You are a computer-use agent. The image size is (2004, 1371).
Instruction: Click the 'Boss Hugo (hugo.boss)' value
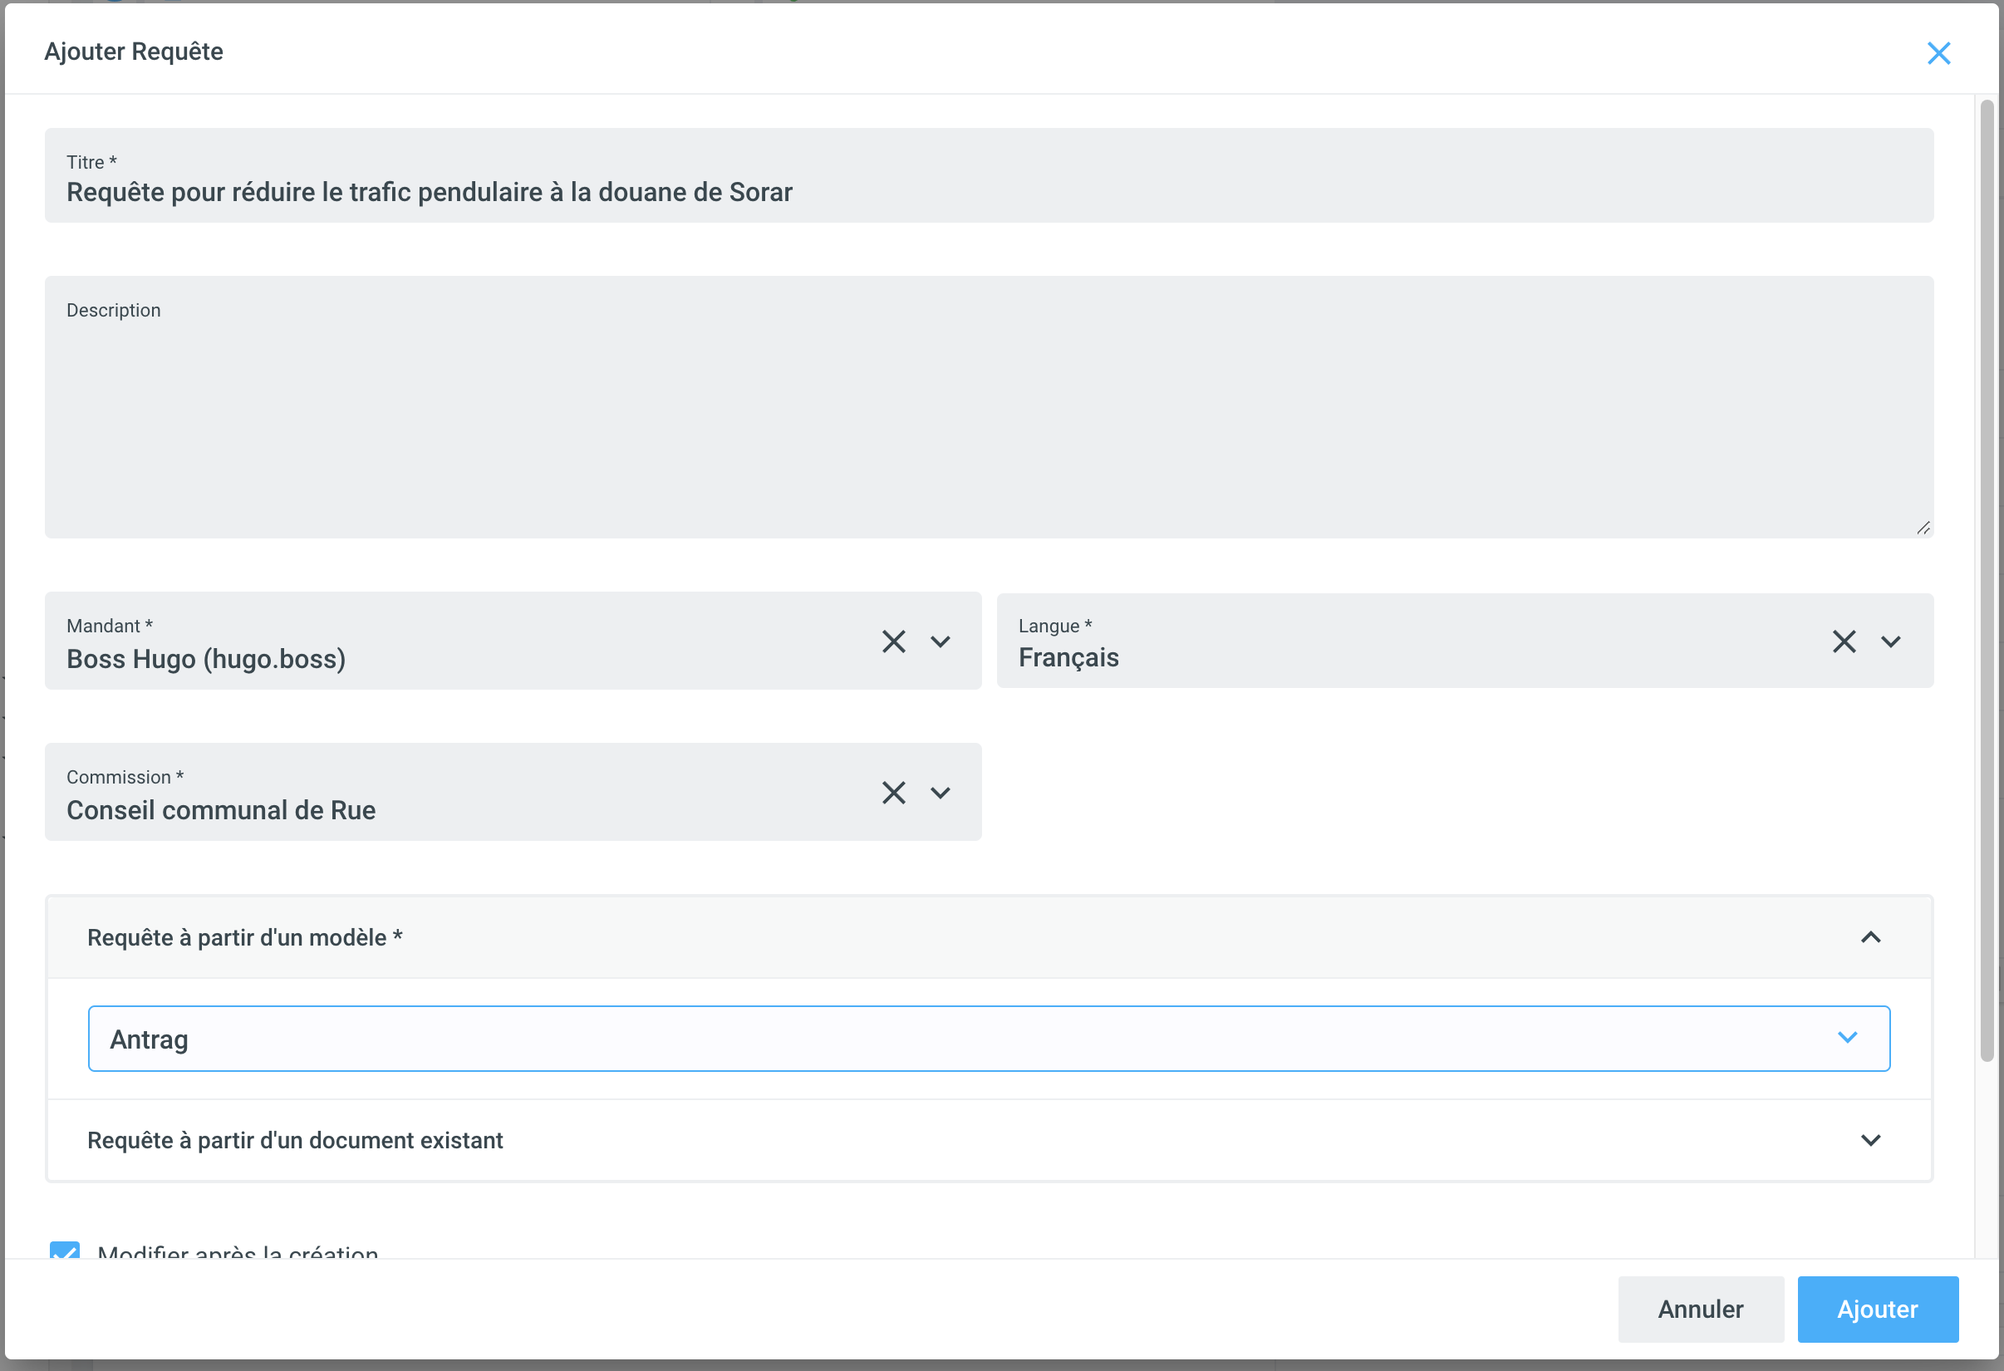(206, 659)
